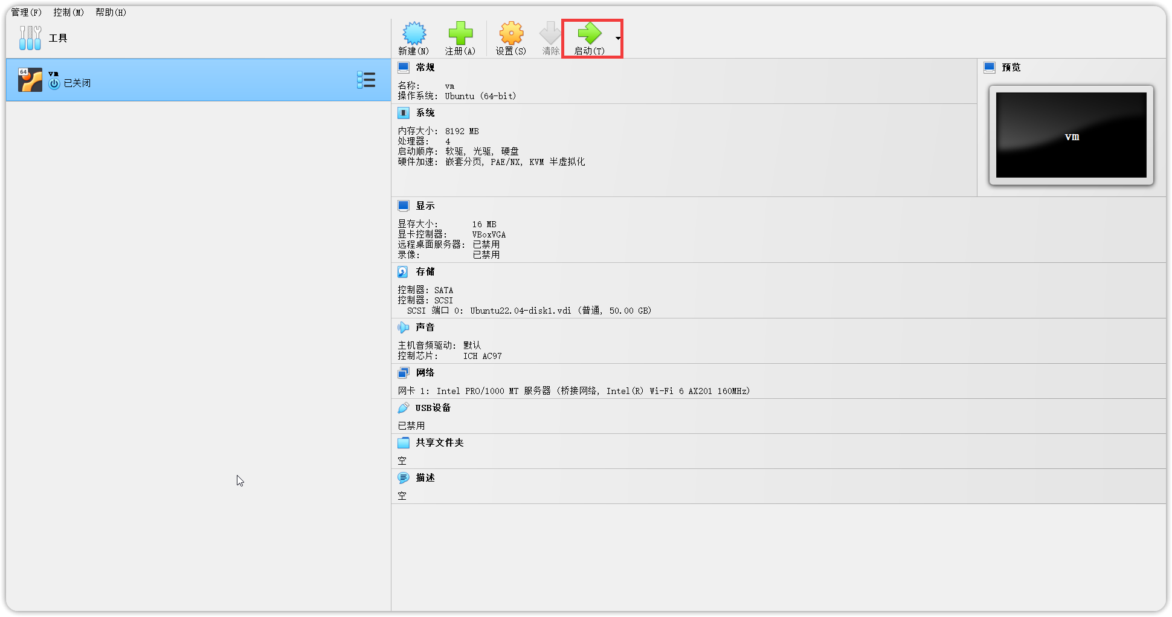
Task: Open the 声音 section heading link
Action: pyautogui.click(x=425, y=327)
